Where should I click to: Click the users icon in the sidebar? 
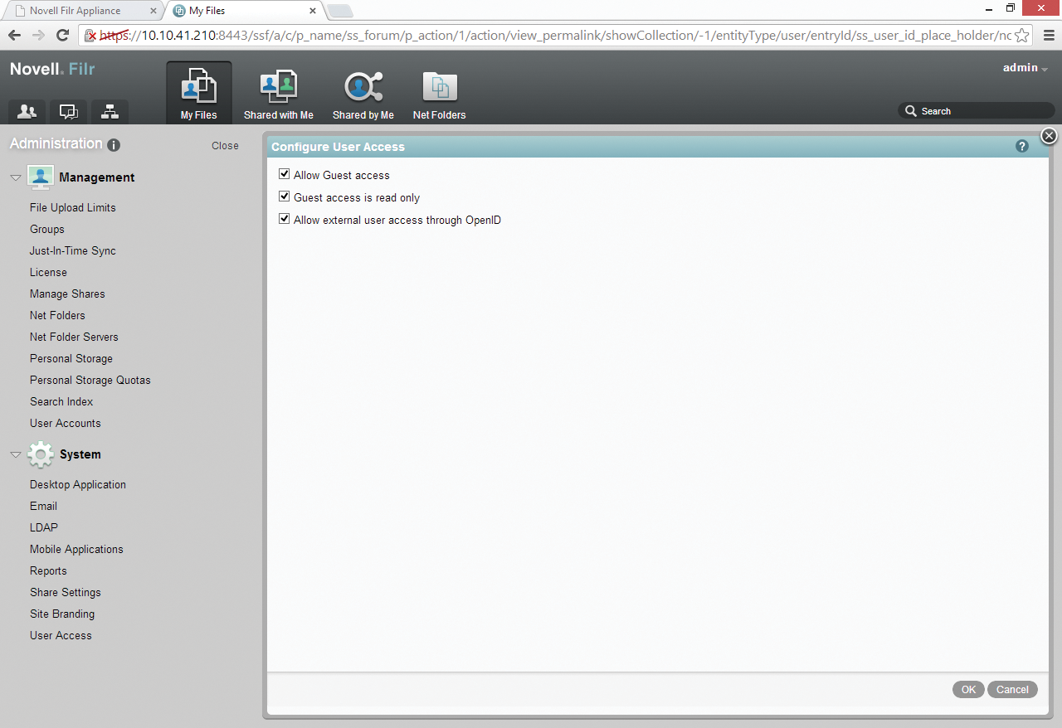26,111
